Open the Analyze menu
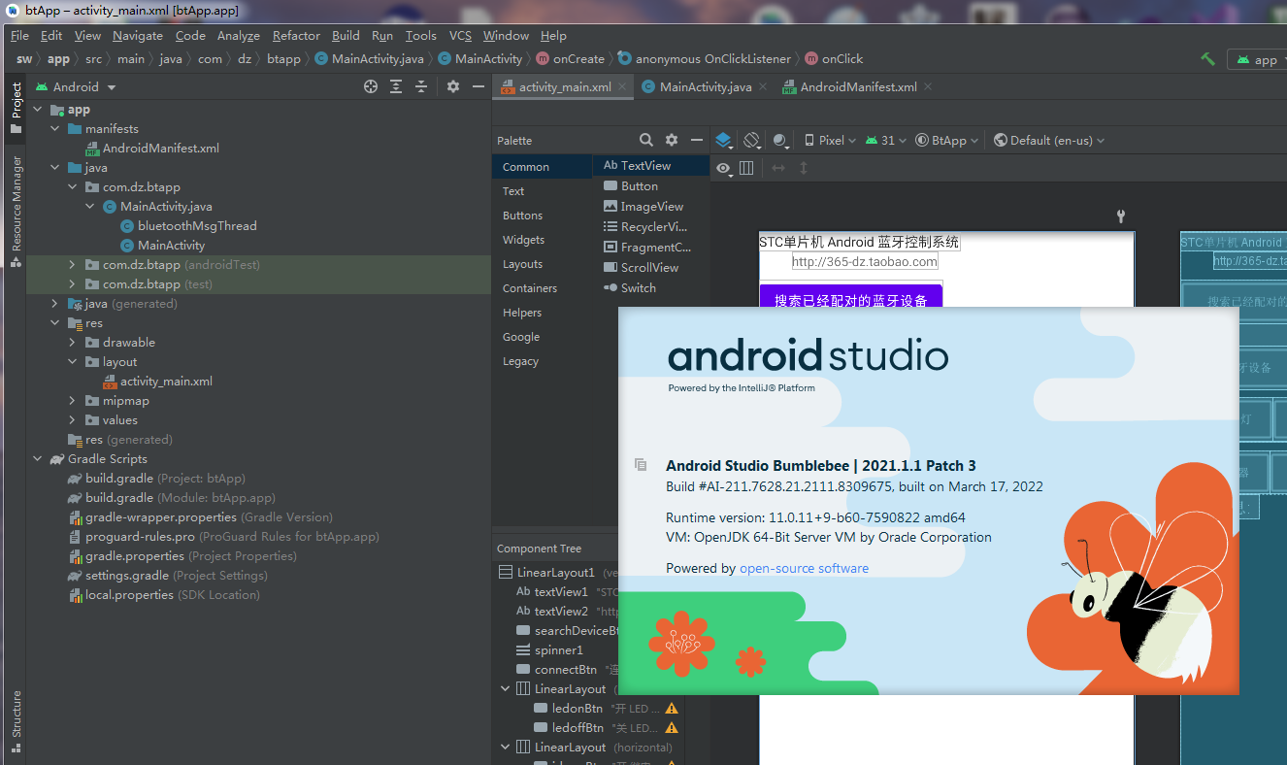Viewport: 1287px width, 765px height. coord(239,36)
